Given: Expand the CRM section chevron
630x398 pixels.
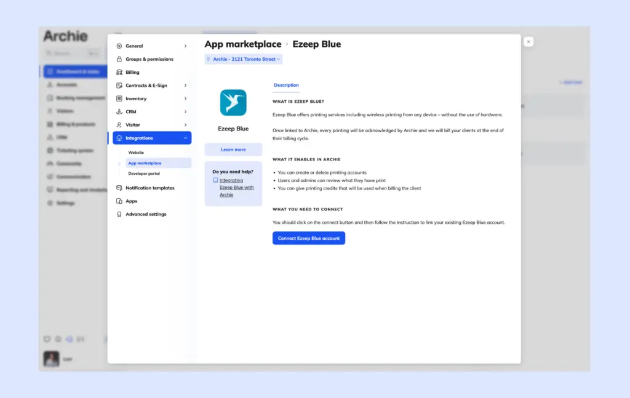Looking at the screenshot, I should 185,111.
